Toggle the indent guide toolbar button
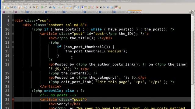The image size is (195, 109). (x=82, y=7)
